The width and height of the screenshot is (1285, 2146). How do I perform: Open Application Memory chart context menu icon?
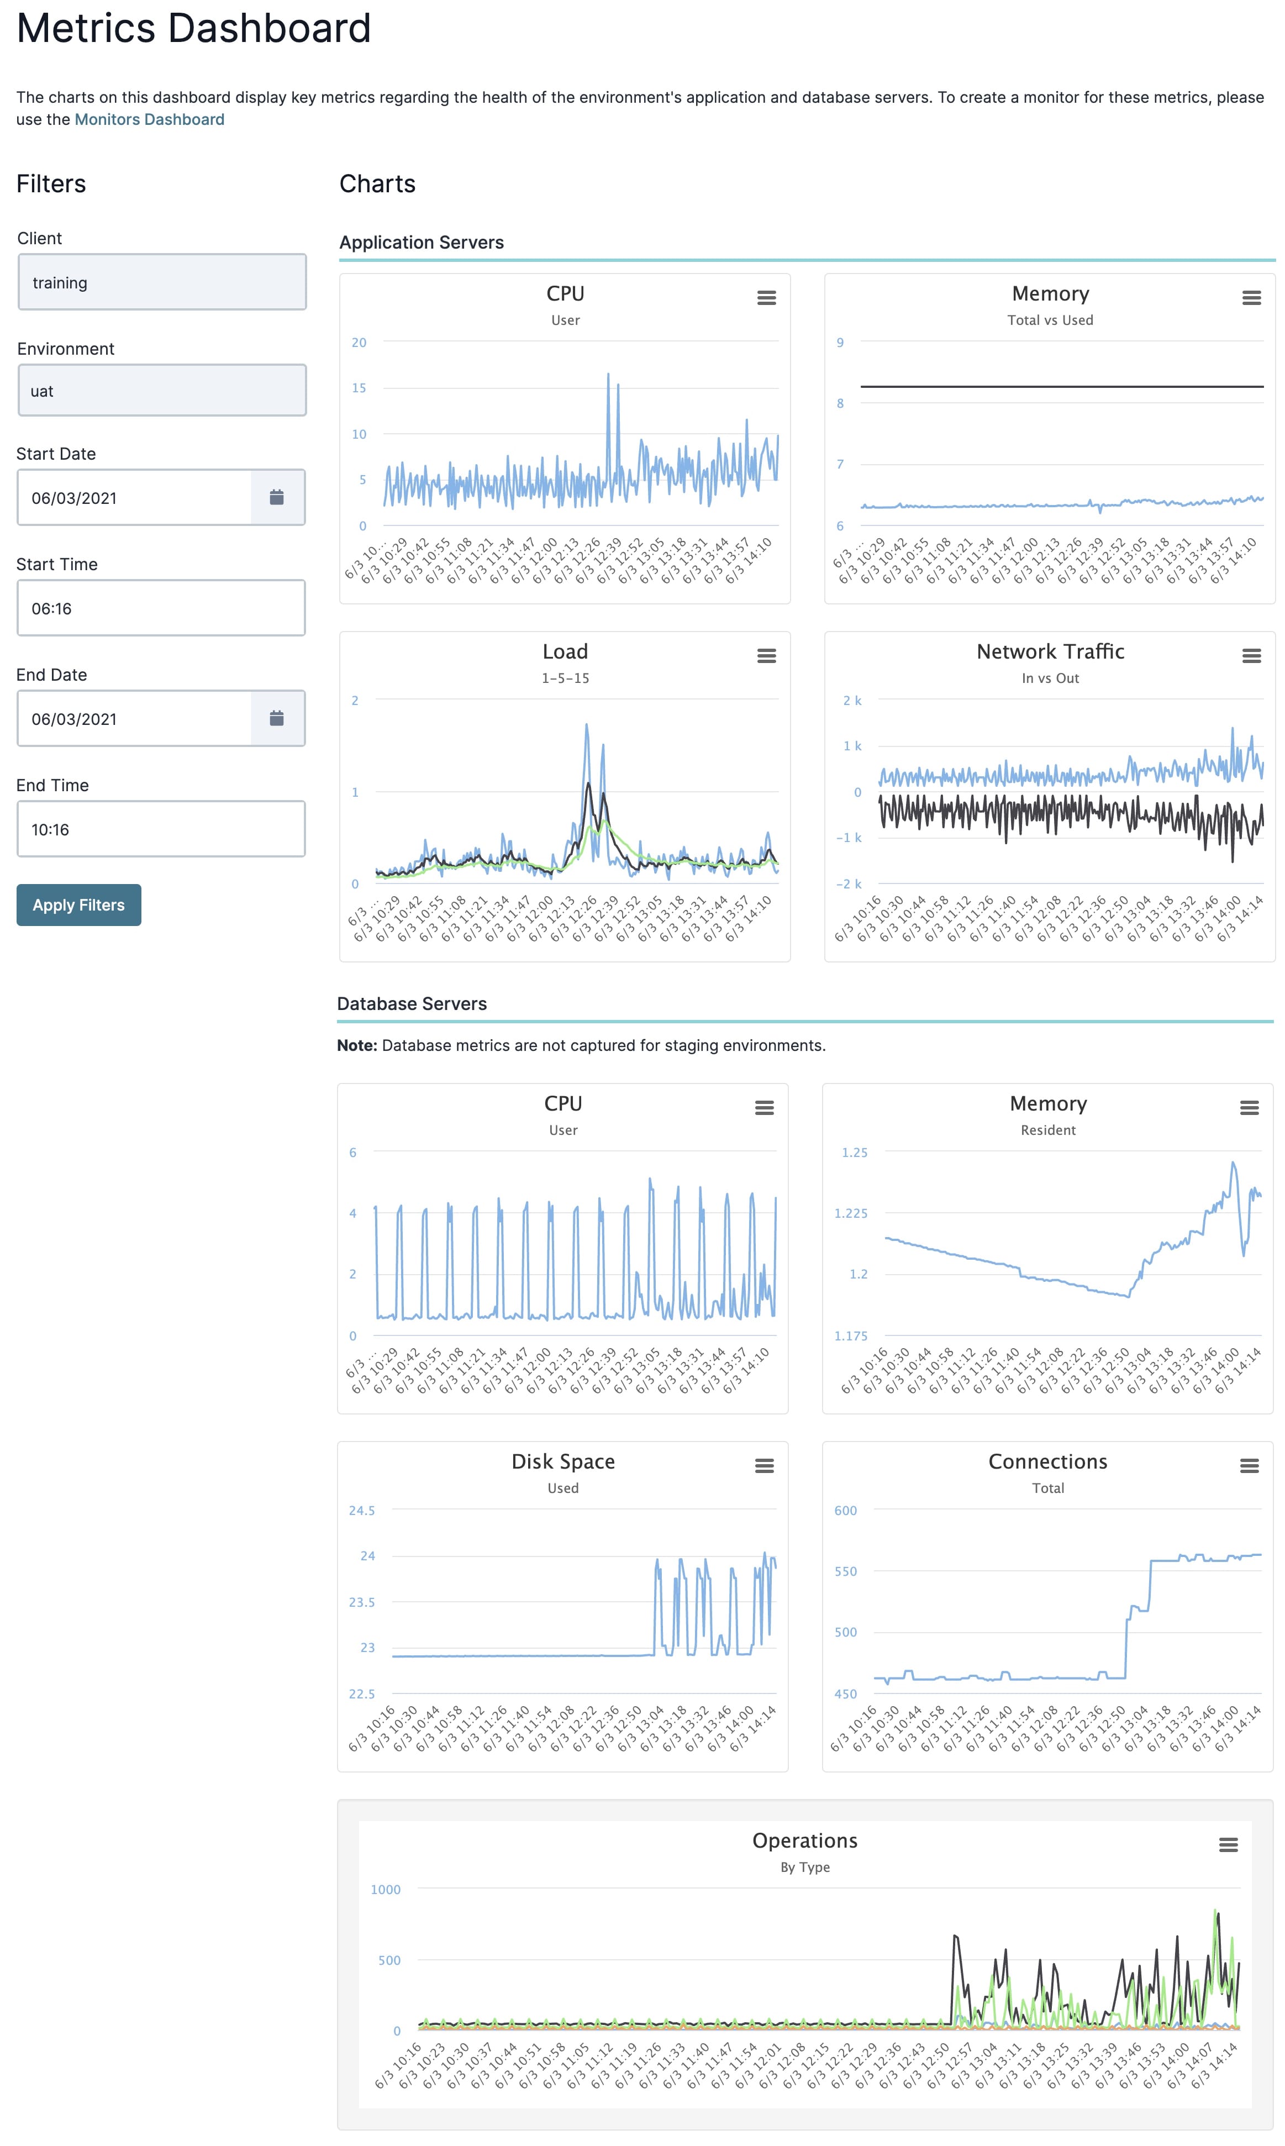1251,297
